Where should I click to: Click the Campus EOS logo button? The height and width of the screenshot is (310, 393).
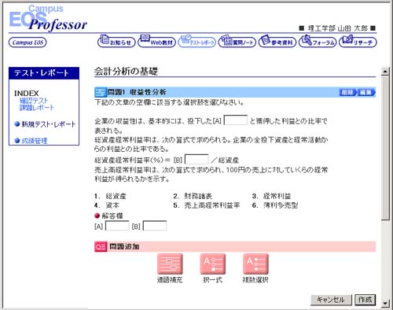(x=28, y=42)
